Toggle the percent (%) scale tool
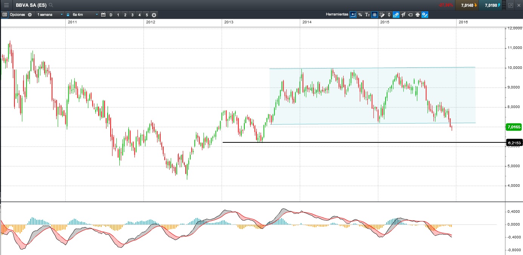This screenshot has height=255, width=523. 360,15
